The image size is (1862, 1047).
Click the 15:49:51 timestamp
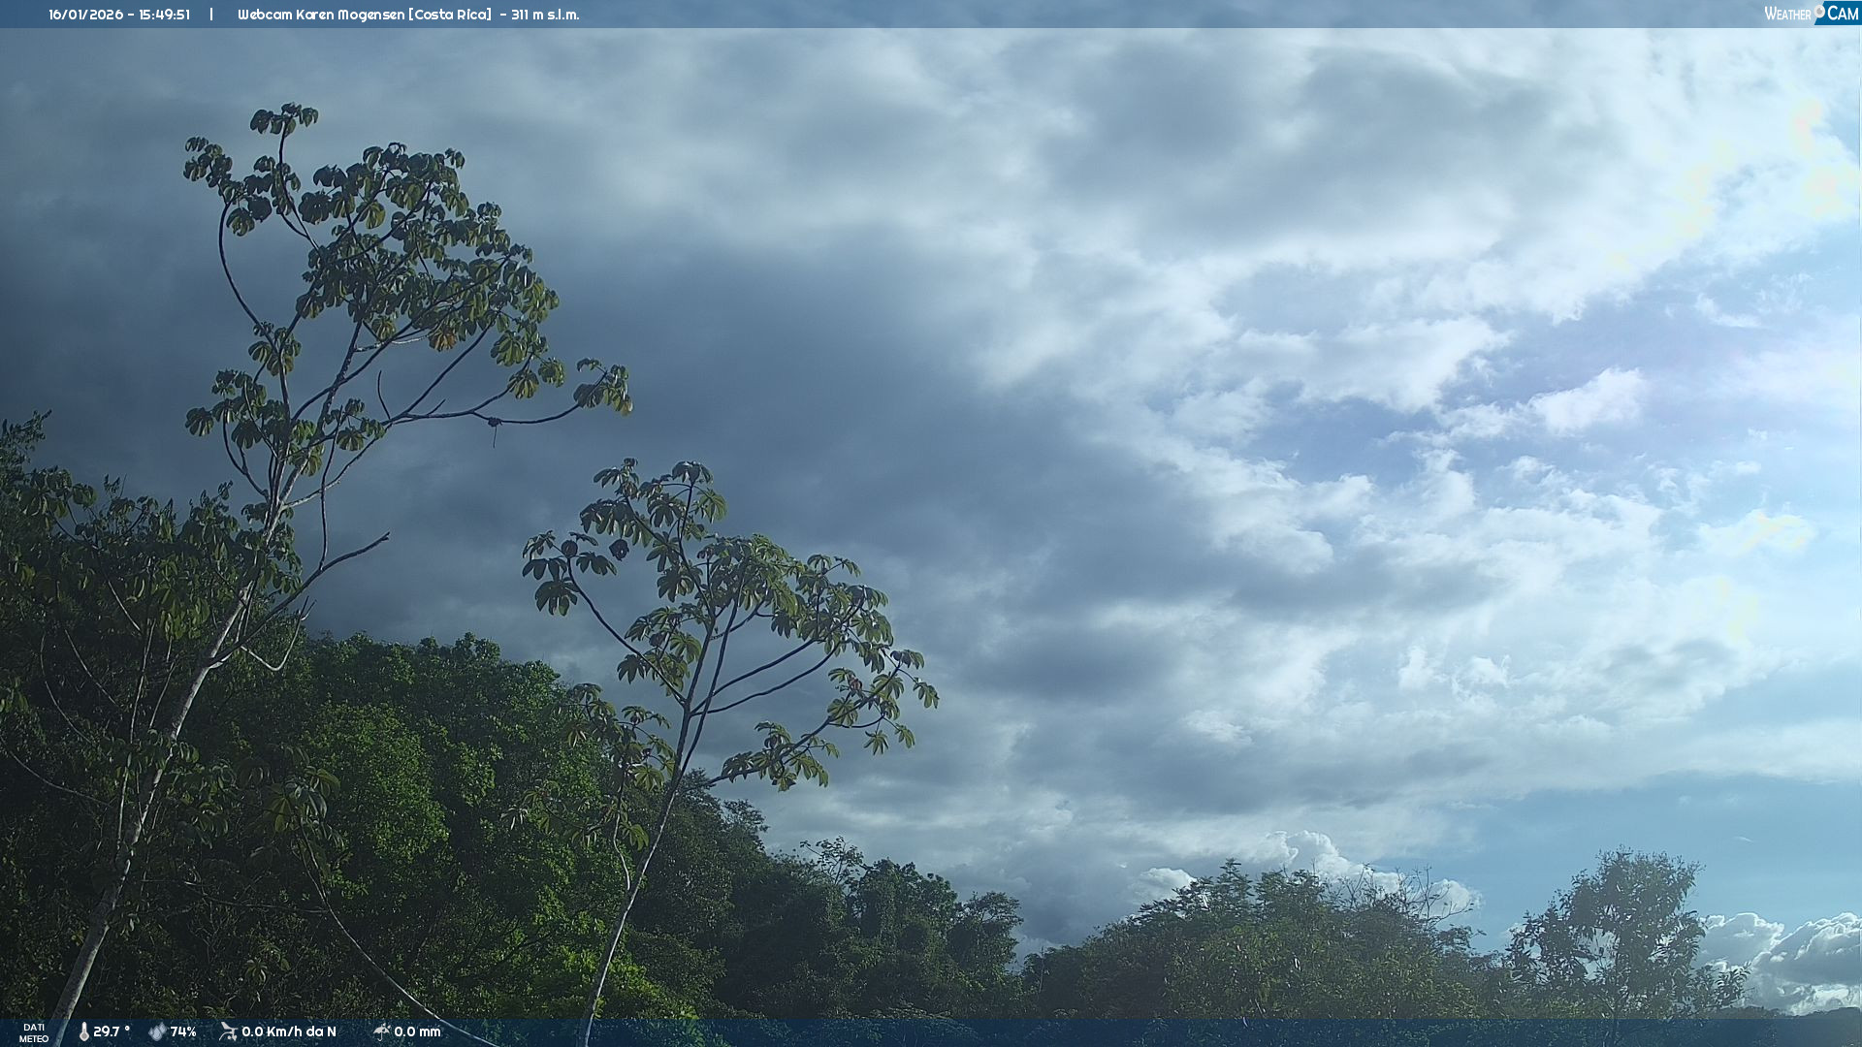tap(164, 15)
